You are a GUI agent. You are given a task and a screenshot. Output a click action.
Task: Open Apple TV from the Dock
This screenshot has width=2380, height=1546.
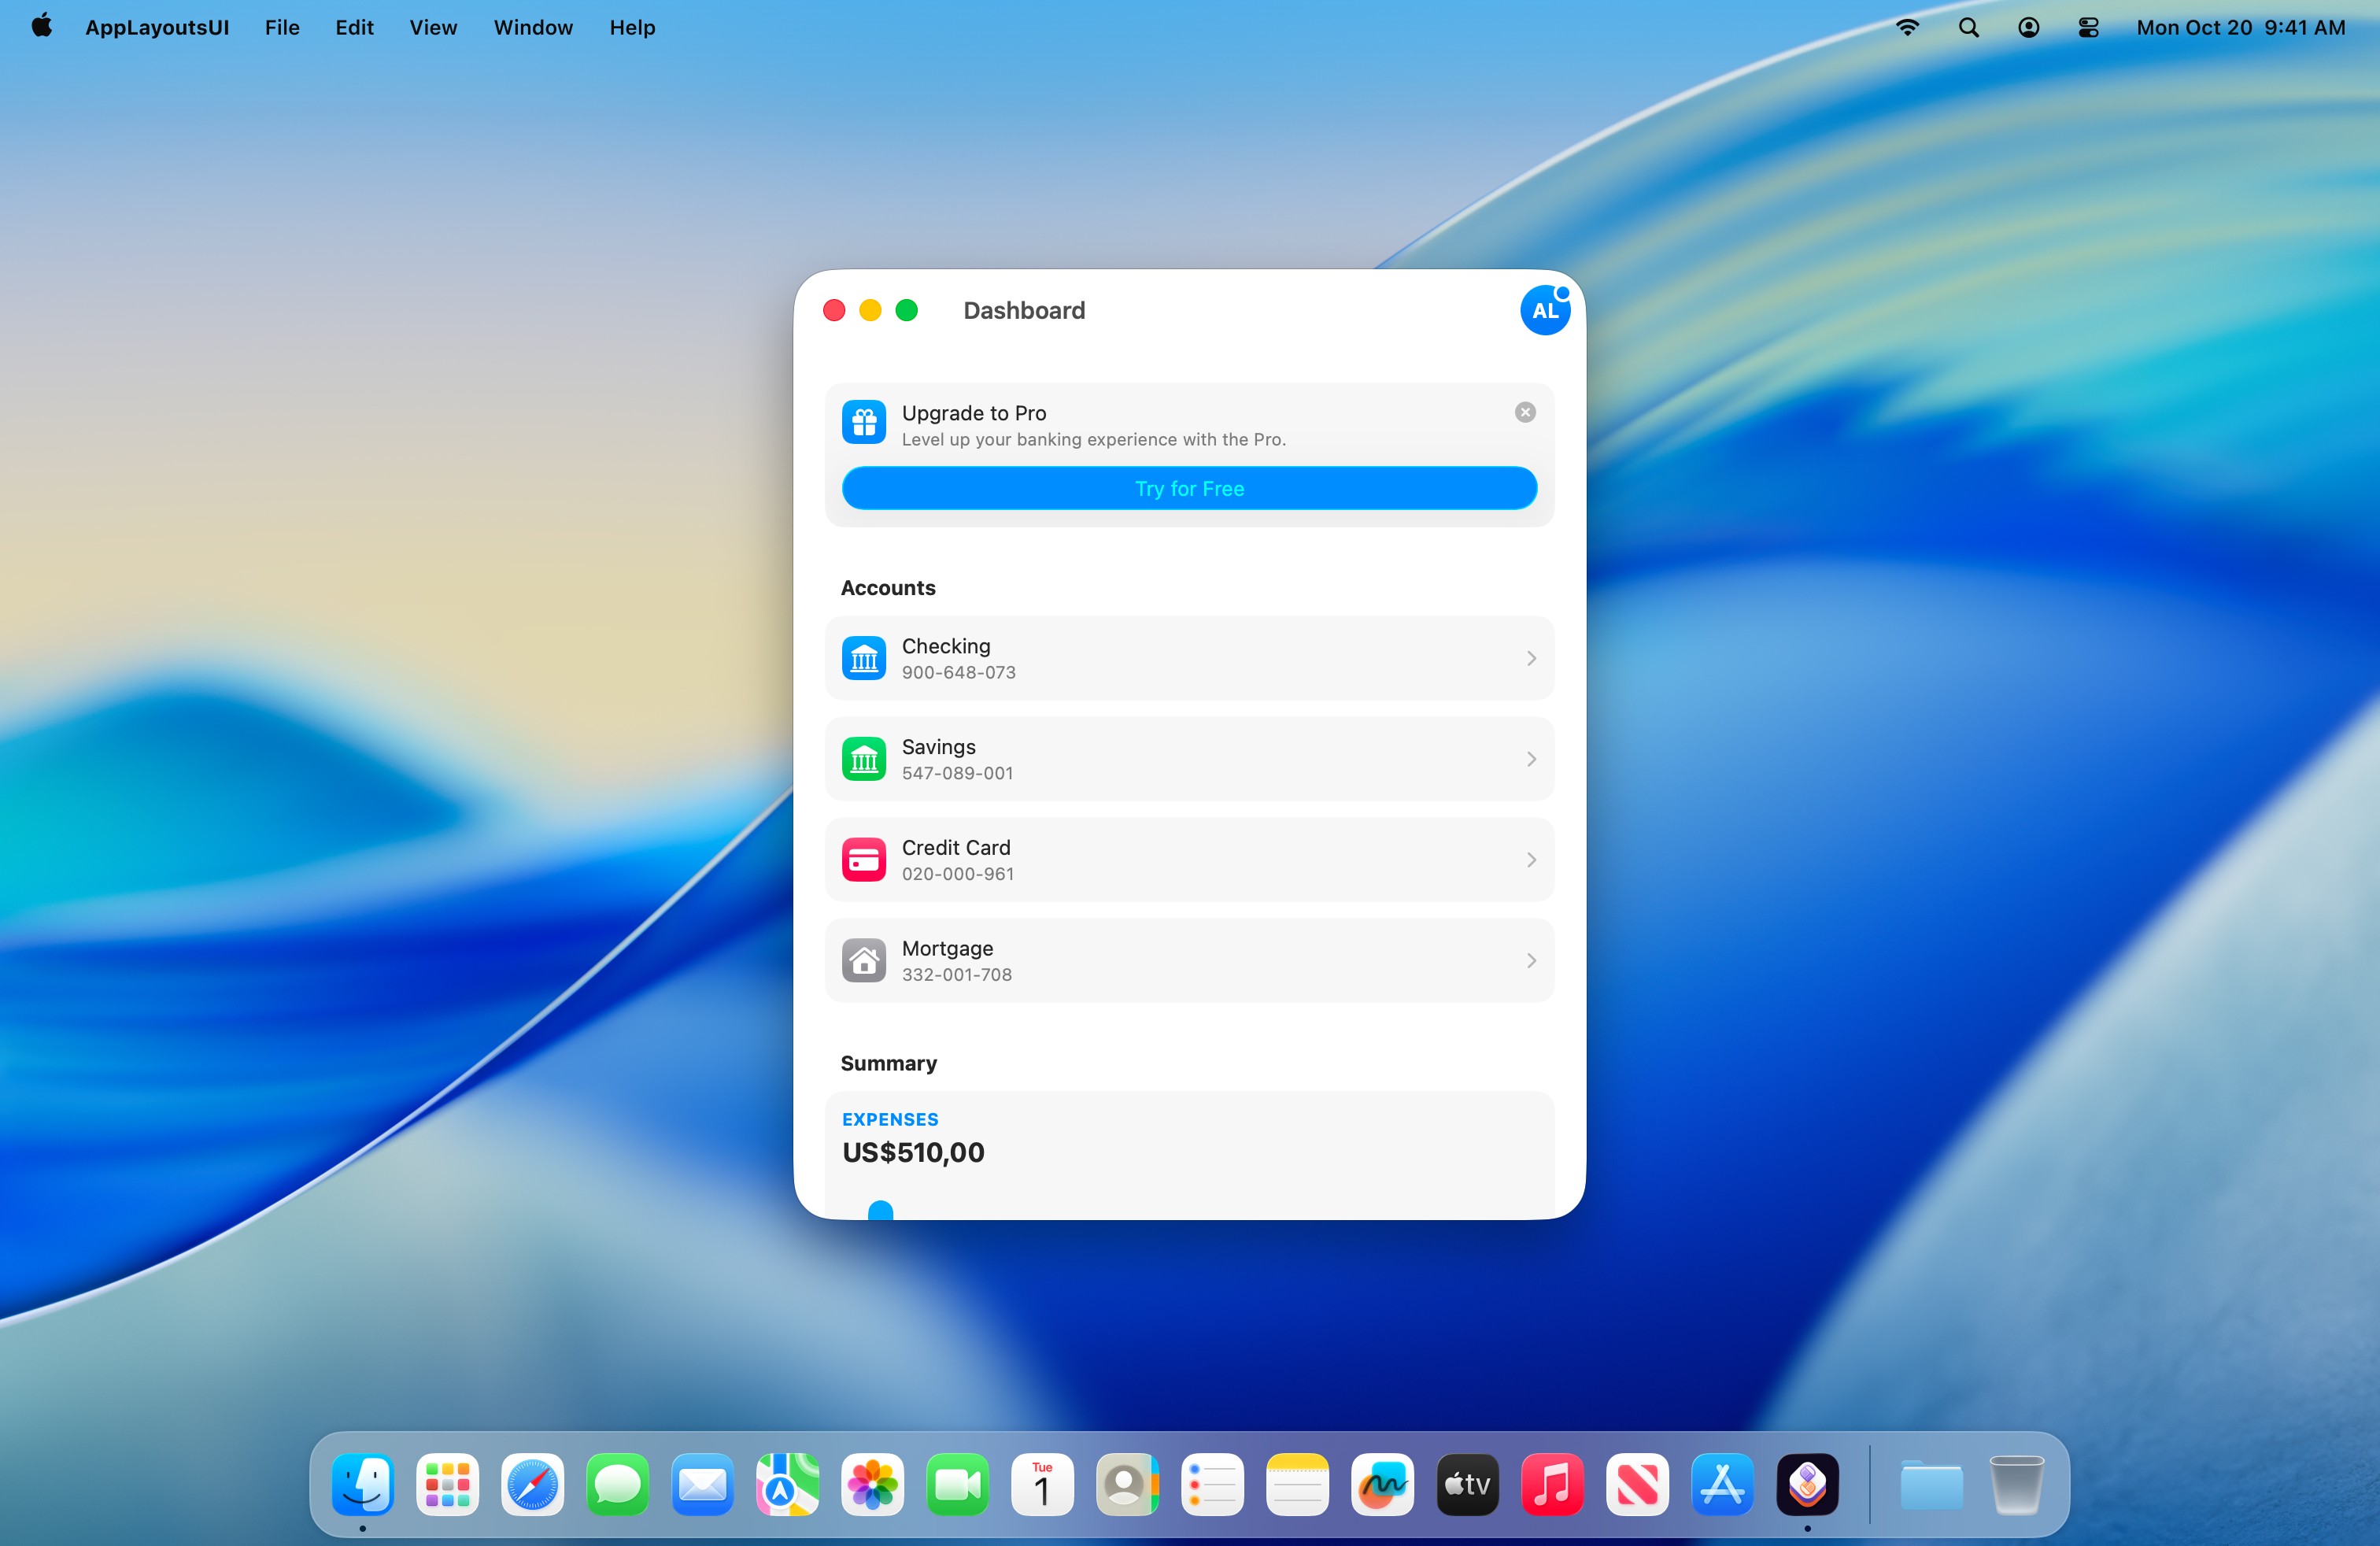[1467, 1484]
